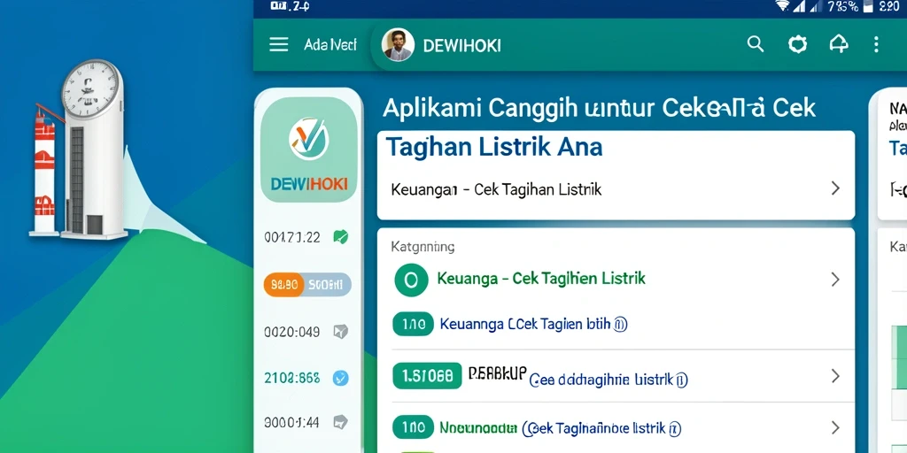
Task: Click the Noeunoodta row's 1no badge
Action: (x=413, y=427)
